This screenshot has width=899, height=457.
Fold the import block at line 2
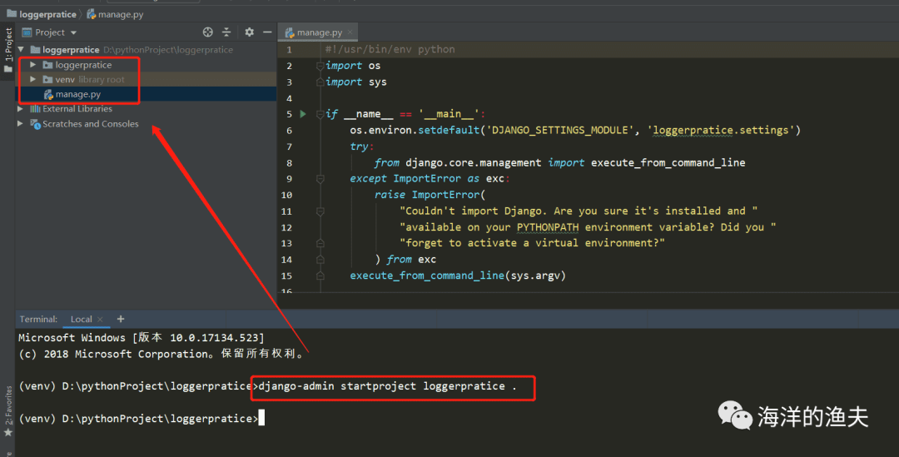[320, 66]
